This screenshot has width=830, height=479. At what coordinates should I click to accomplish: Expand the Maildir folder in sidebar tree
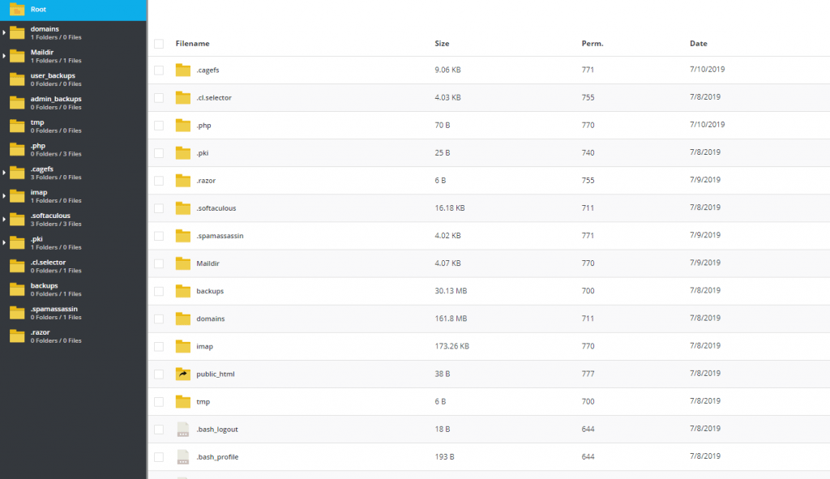coord(4,55)
